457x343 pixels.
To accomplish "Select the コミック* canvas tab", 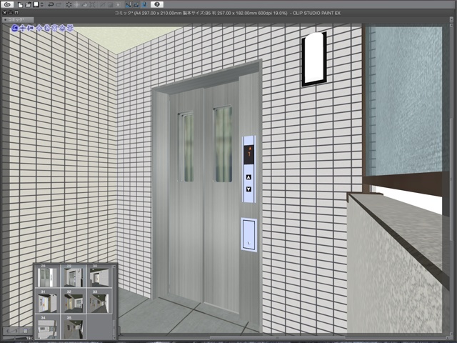I will tap(18, 20).
